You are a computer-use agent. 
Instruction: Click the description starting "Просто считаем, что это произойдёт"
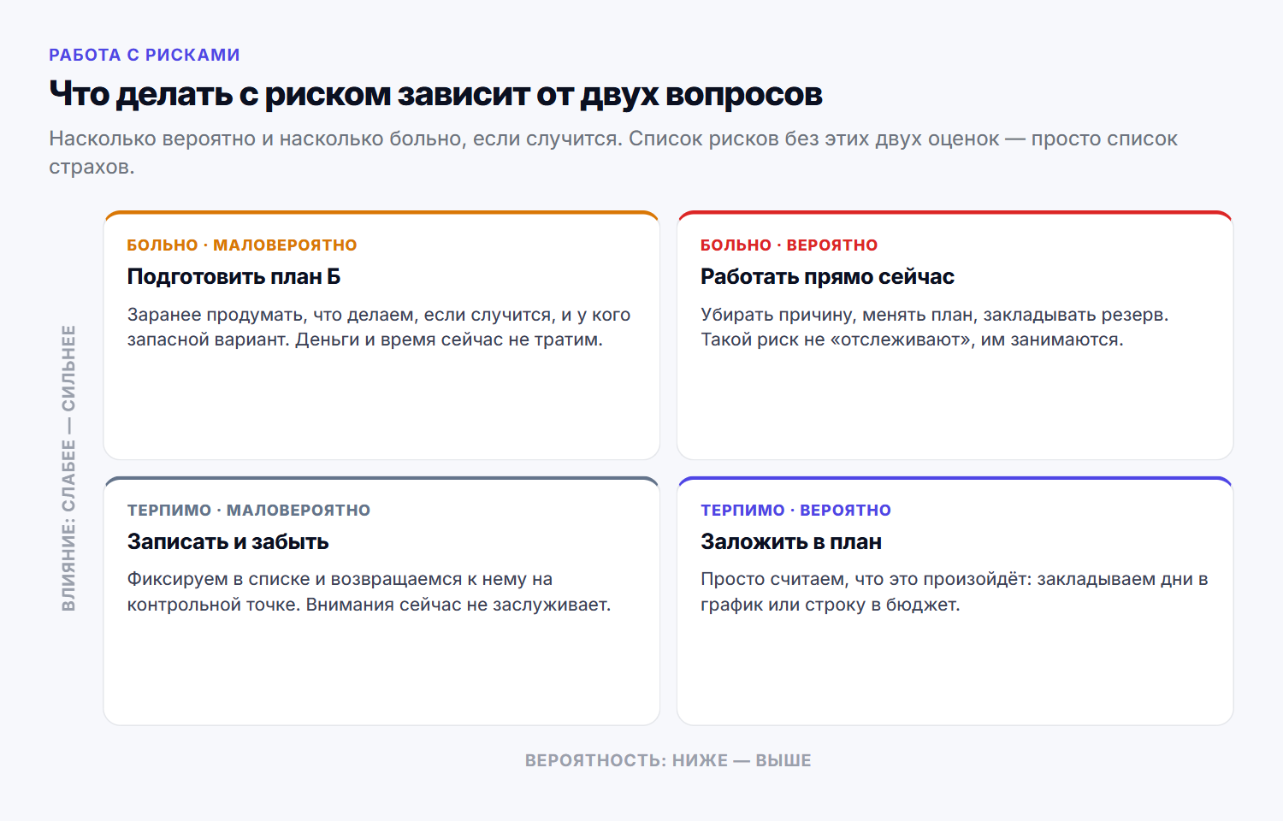pos(954,592)
